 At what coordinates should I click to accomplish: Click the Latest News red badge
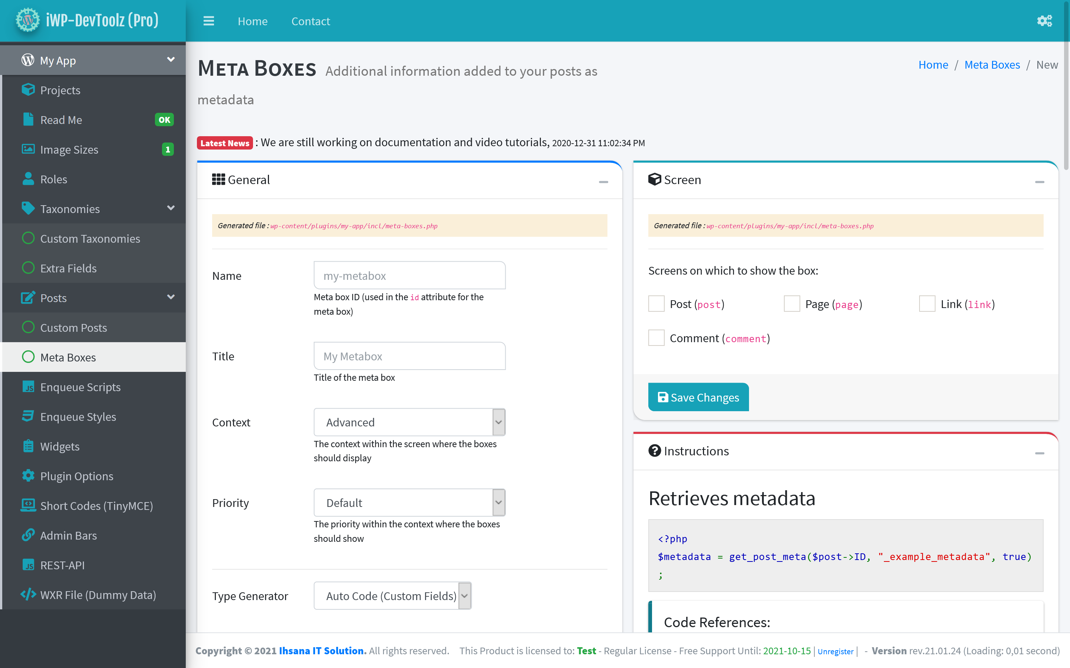click(225, 143)
